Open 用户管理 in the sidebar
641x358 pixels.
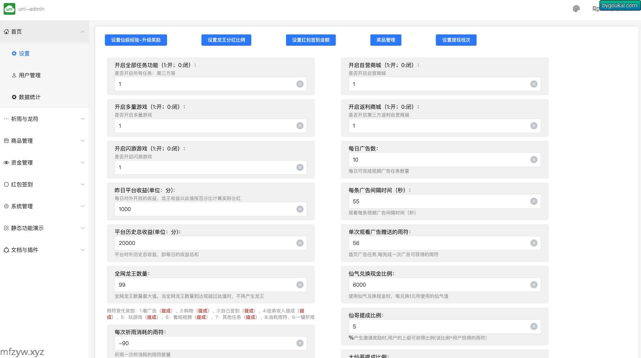tap(29, 75)
